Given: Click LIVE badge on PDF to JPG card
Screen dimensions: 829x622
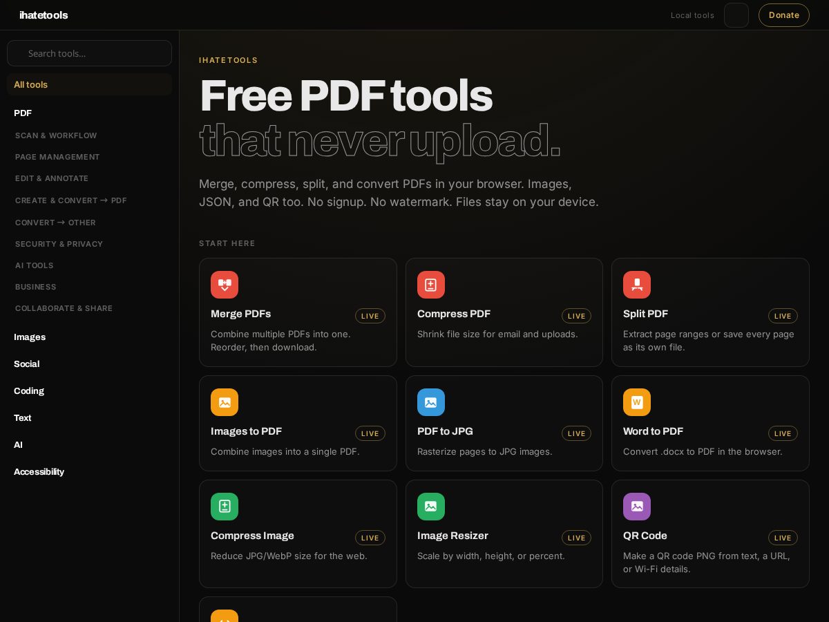Looking at the screenshot, I should (x=576, y=433).
